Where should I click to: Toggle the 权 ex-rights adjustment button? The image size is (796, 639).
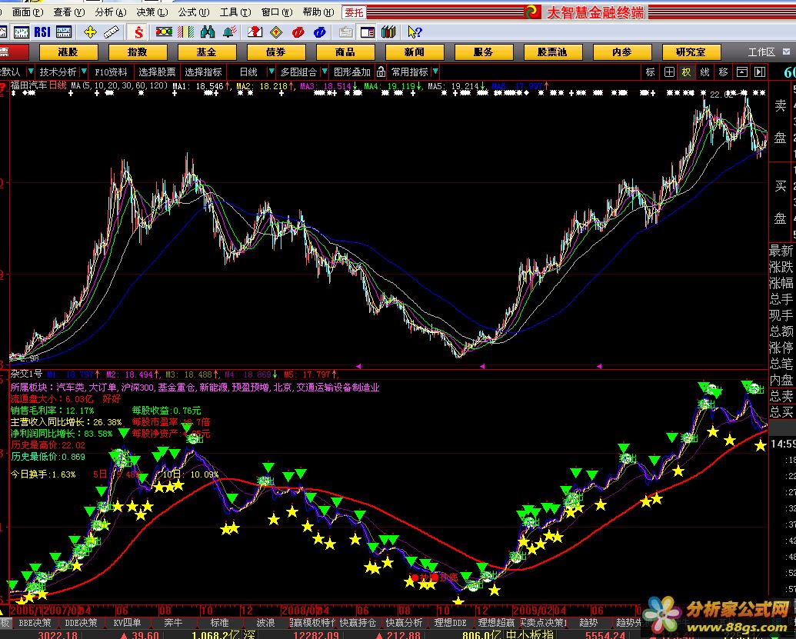(686, 72)
